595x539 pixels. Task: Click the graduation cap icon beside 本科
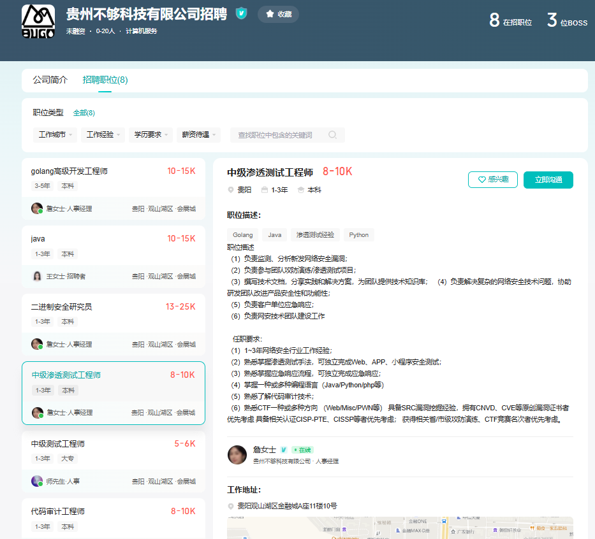point(301,190)
